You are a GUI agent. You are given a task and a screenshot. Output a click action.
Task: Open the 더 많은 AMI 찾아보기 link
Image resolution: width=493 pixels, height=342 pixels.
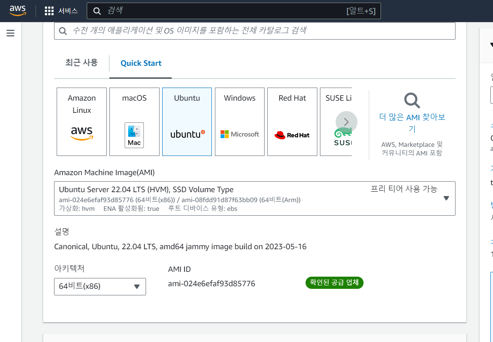point(412,123)
